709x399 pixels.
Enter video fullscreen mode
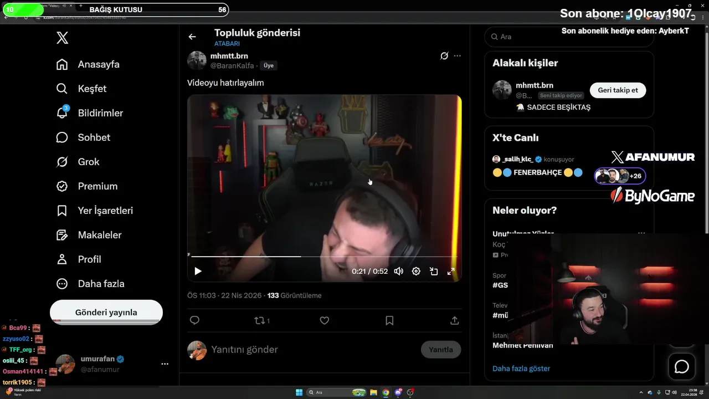451,271
